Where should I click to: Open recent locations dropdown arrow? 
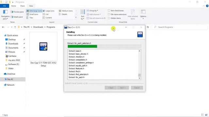pos(12,27)
